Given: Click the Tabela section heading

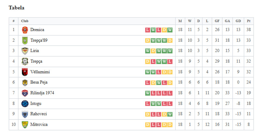Looking at the screenshot, I should click(x=16, y=8).
